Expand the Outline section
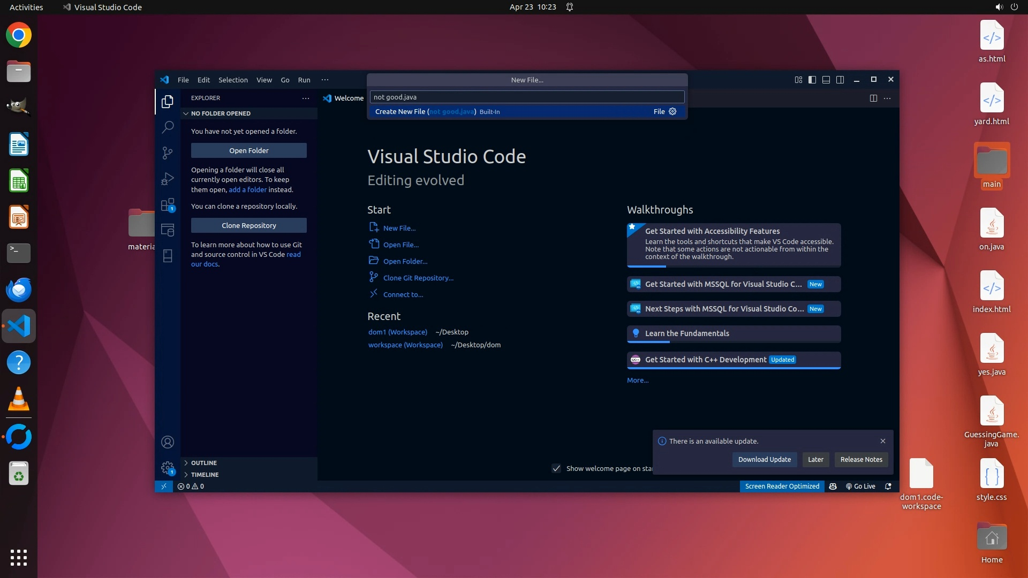Image resolution: width=1028 pixels, height=578 pixels. (x=203, y=463)
